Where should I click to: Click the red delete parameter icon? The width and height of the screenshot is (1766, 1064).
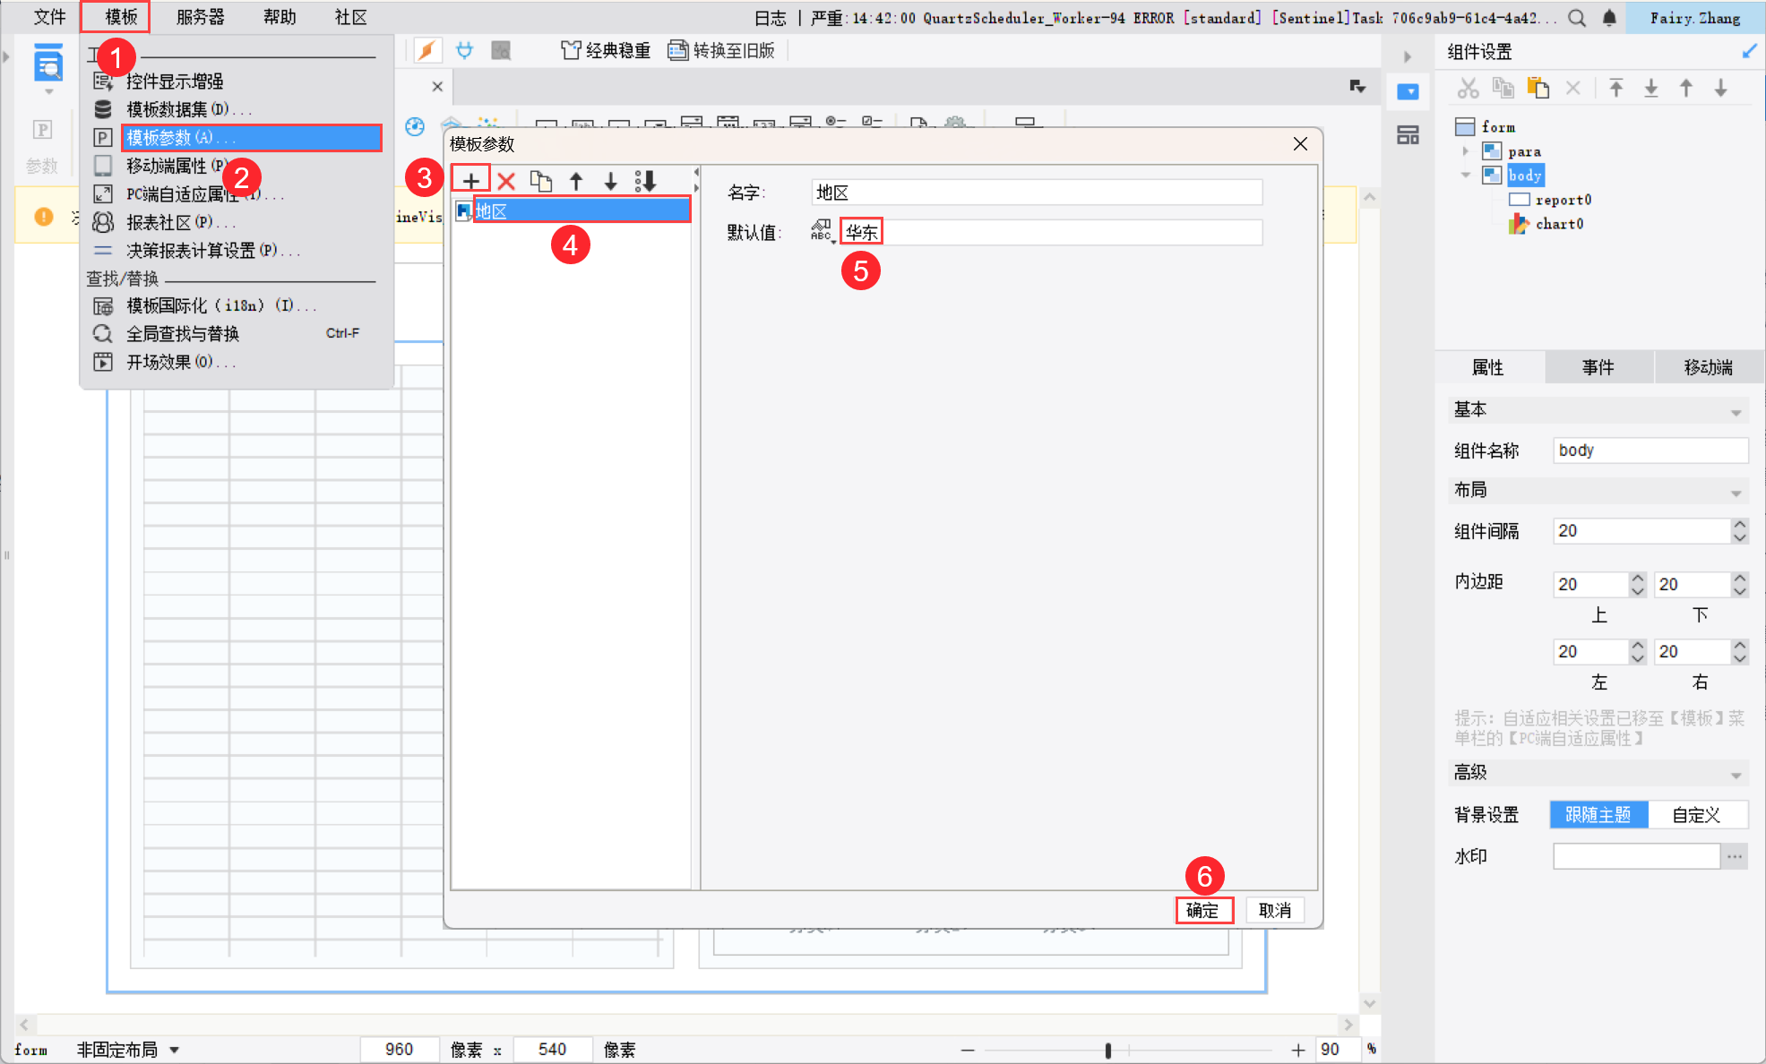pyautogui.click(x=506, y=181)
